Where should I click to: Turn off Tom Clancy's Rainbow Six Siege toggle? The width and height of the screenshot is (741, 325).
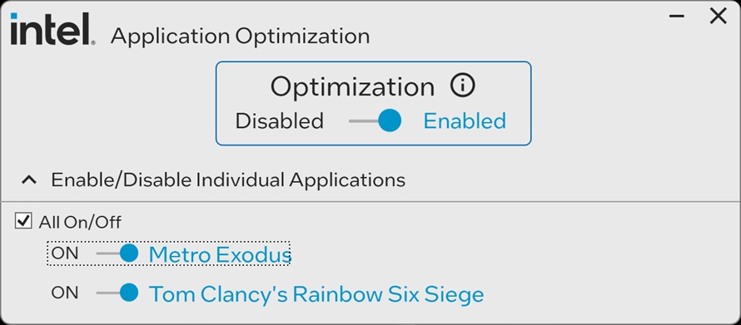117,293
